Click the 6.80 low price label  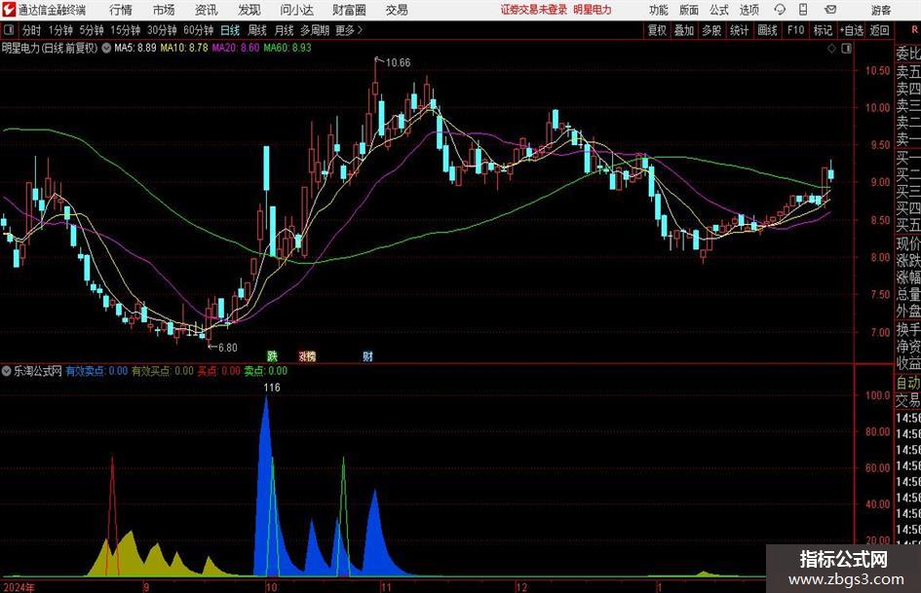(227, 348)
